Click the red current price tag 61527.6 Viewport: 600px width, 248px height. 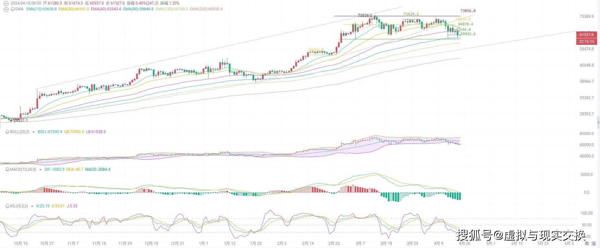pos(586,34)
